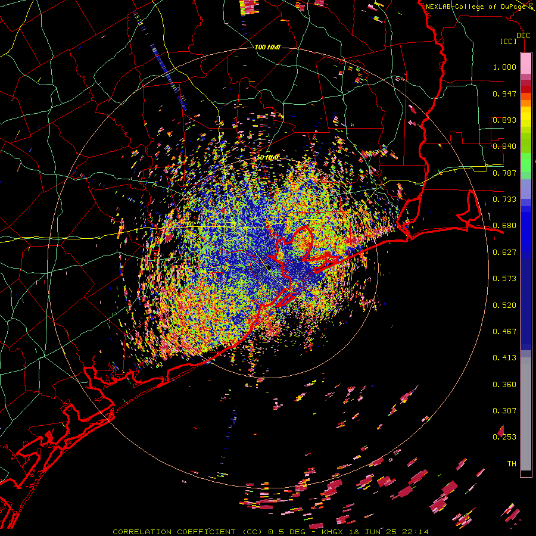
Task: Click the 0.947 legend value
Action: [x=504, y=94]
